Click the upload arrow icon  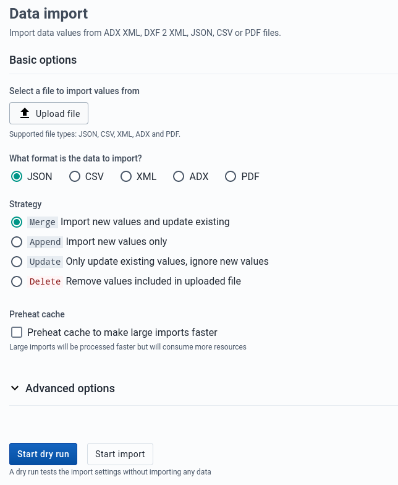(x=25, y=113)
